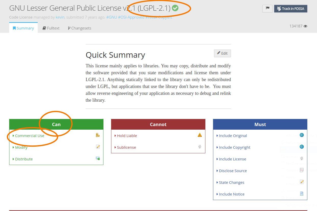
Task: Click the GNU Lesser General Public License title
Action: coord(90,8)
